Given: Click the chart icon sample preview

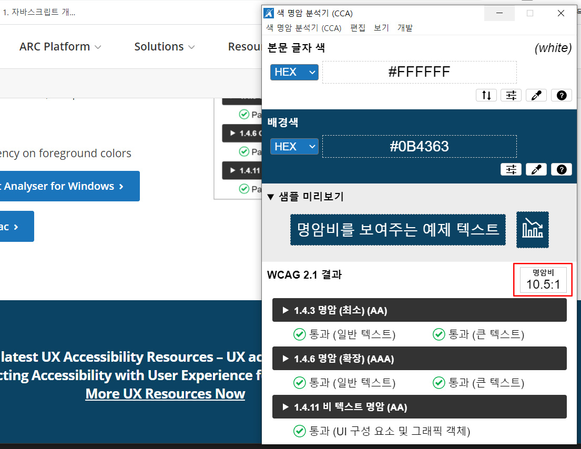Looking at the screenshot, I should tap(532, 230).
